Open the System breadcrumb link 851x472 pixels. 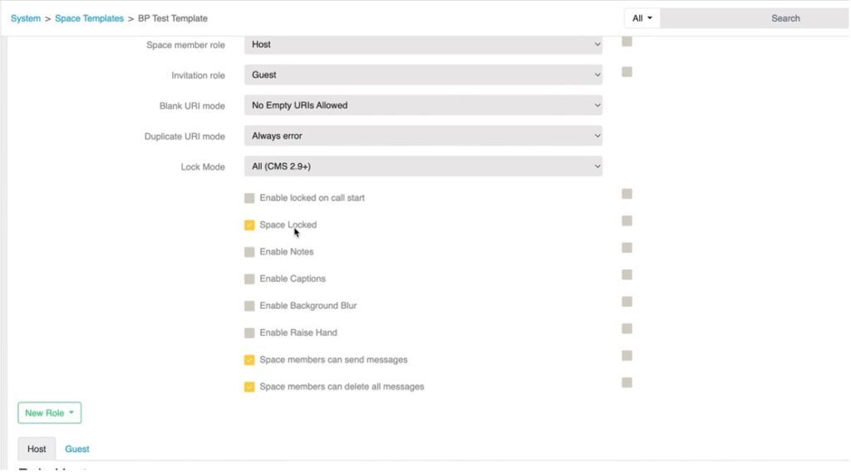click(26, 18)
